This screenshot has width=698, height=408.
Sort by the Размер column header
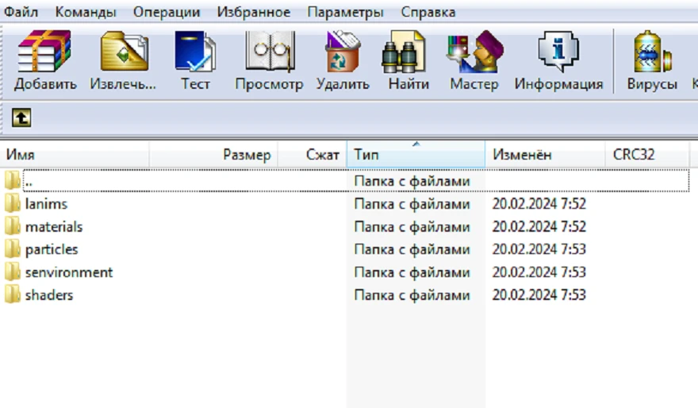[x=213, y=155]
